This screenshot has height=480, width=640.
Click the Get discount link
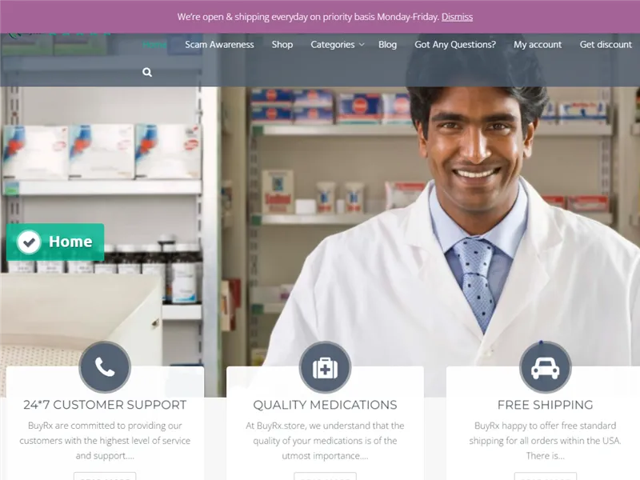(606, 45)
